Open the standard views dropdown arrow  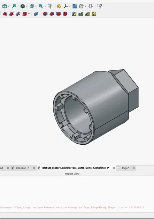coord(9,6)
